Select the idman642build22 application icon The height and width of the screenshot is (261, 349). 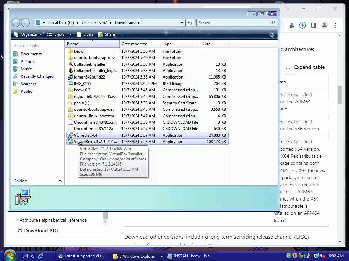[x=70, y=77]
